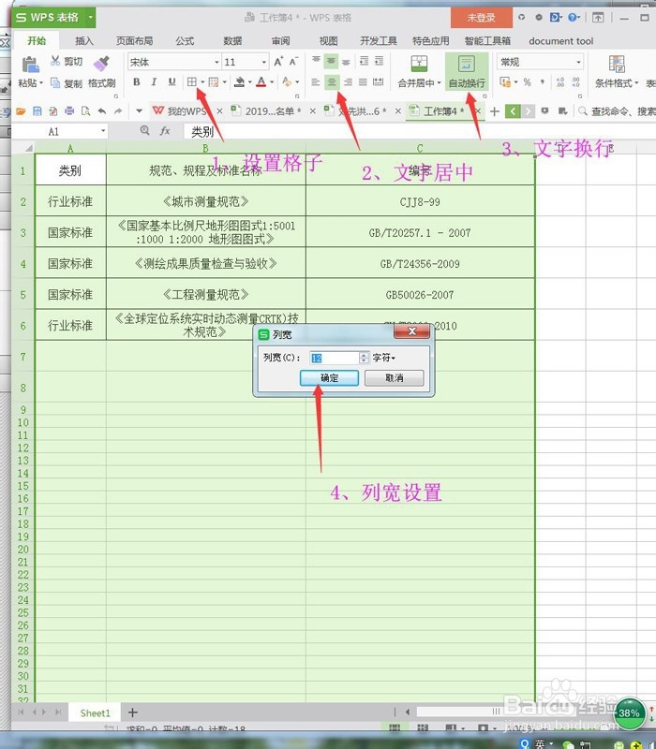Toggle left text alignment
Viewport: 656px width, 749px height.
click(x=316, y=82)
